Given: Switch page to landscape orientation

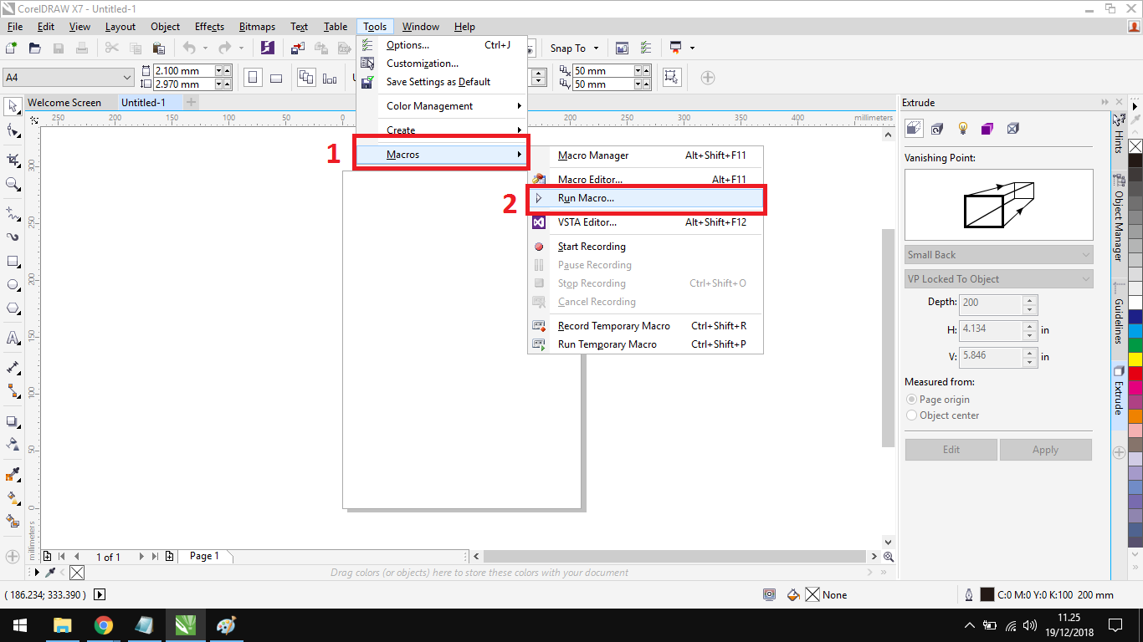Looking at the screenshot, I should pos(276,78).
